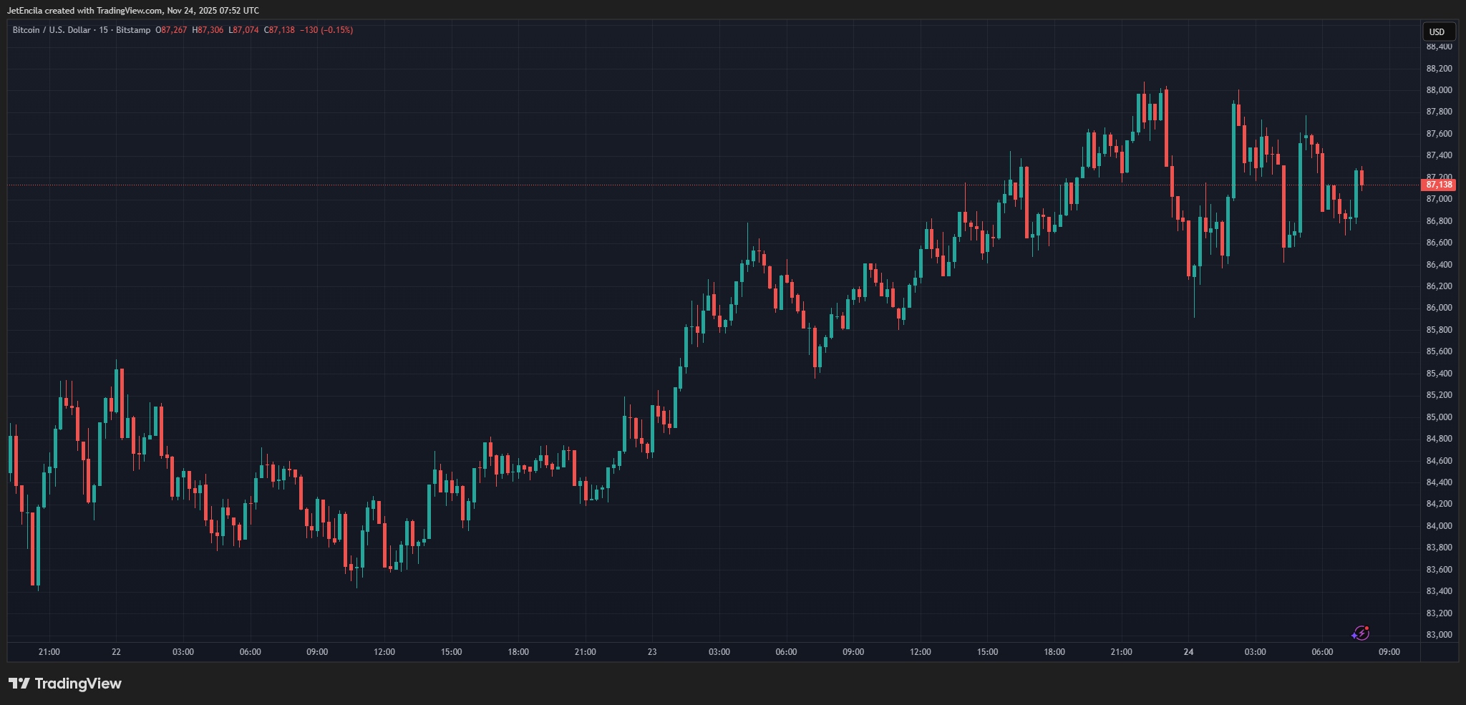Click the Bitstamp exchange label
This screenshot has width=1466, height=705.
133,30
